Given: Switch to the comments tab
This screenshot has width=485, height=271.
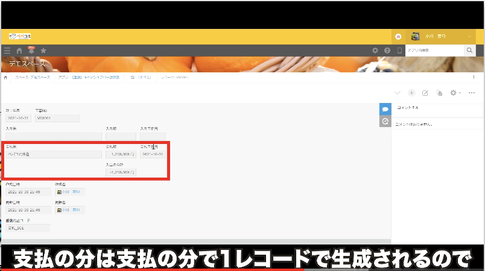Looking at the screenshot, I should (x=385, y=109).
